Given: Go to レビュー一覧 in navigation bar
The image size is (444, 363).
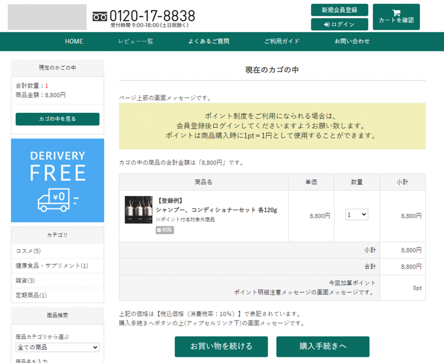Looking at the screenshot, I should (136, 42).
